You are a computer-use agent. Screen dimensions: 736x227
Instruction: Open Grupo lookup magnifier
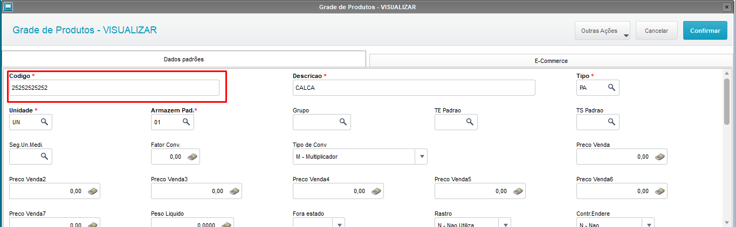pos(343,122)
